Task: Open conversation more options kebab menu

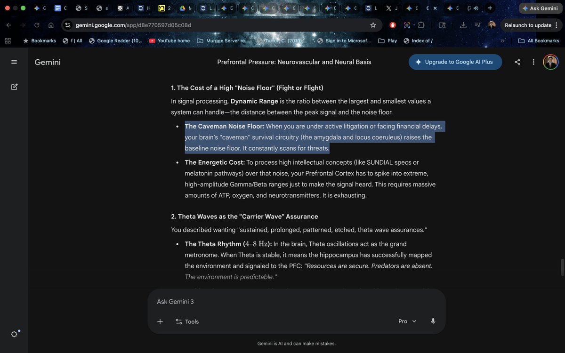Action: coord(533,62)
